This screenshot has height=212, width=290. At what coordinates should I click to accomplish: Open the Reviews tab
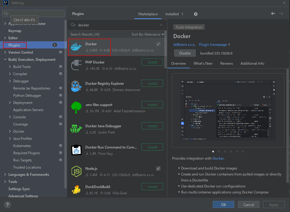pyautogui.click(x=226, y=63)
